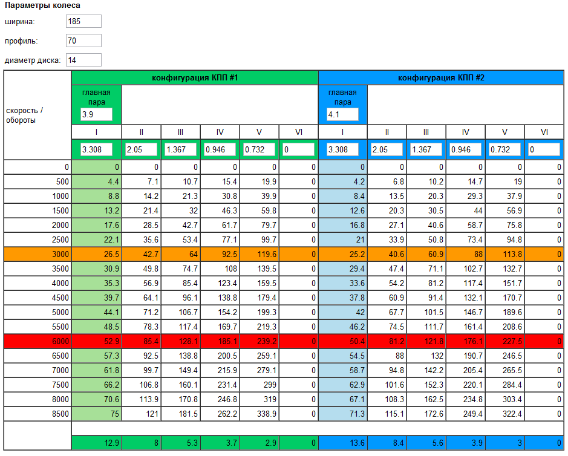This screenshot has height=456, width=568.
Task: Click cell value 25.2
Action: point(343,254)
